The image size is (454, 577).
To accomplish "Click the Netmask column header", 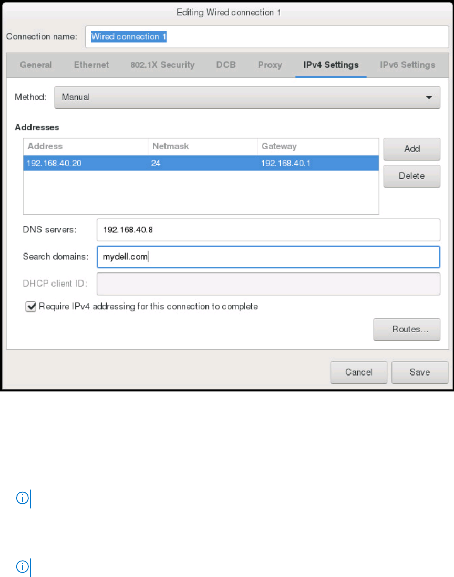I will tap(202, 146).
